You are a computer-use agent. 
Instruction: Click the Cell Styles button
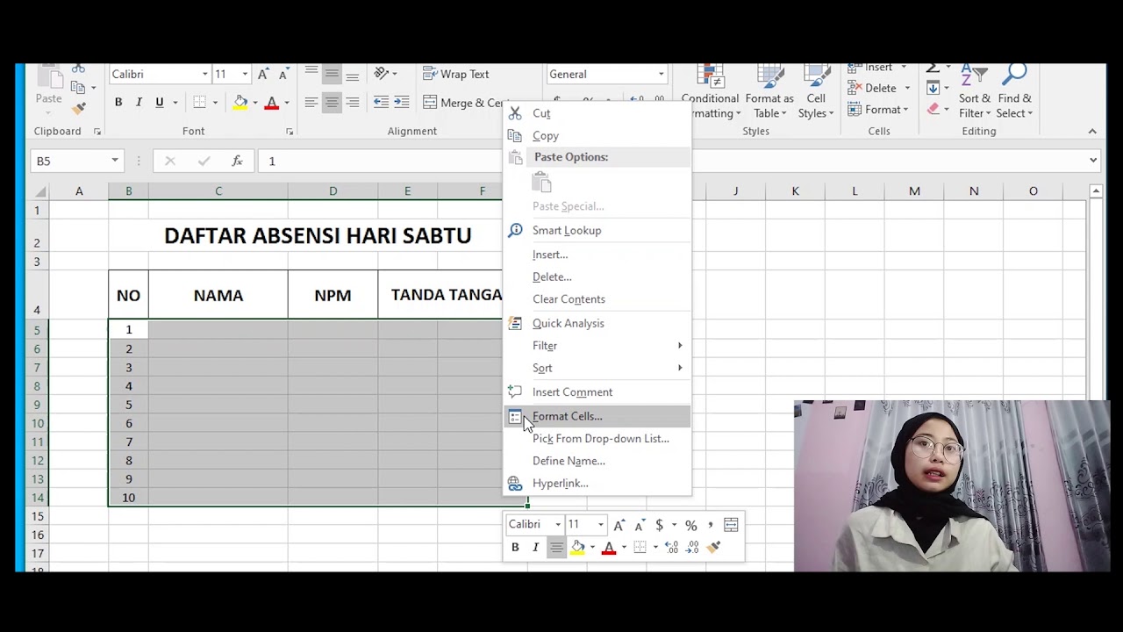point(816,90)
